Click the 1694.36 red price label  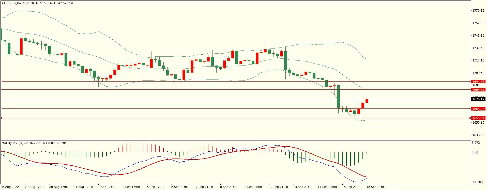pos(478,82)
